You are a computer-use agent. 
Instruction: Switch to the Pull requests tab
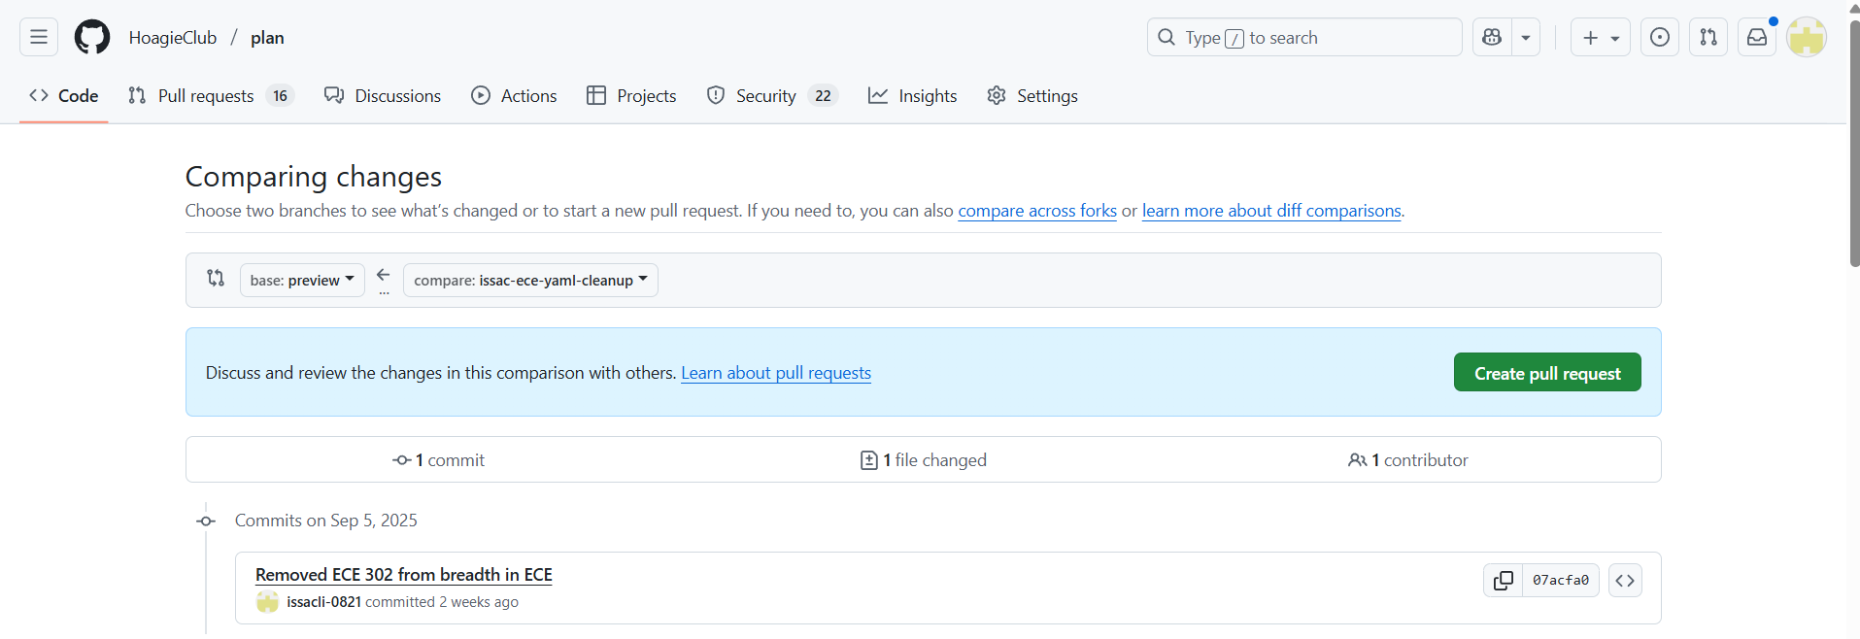click(210, 95)
